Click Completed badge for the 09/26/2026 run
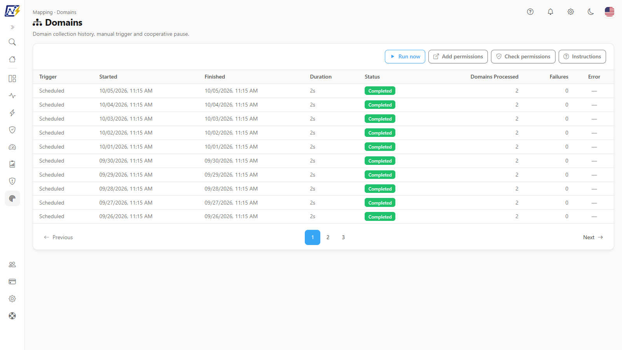This screenshot has height=350, width=622. [x=380, y=217]
